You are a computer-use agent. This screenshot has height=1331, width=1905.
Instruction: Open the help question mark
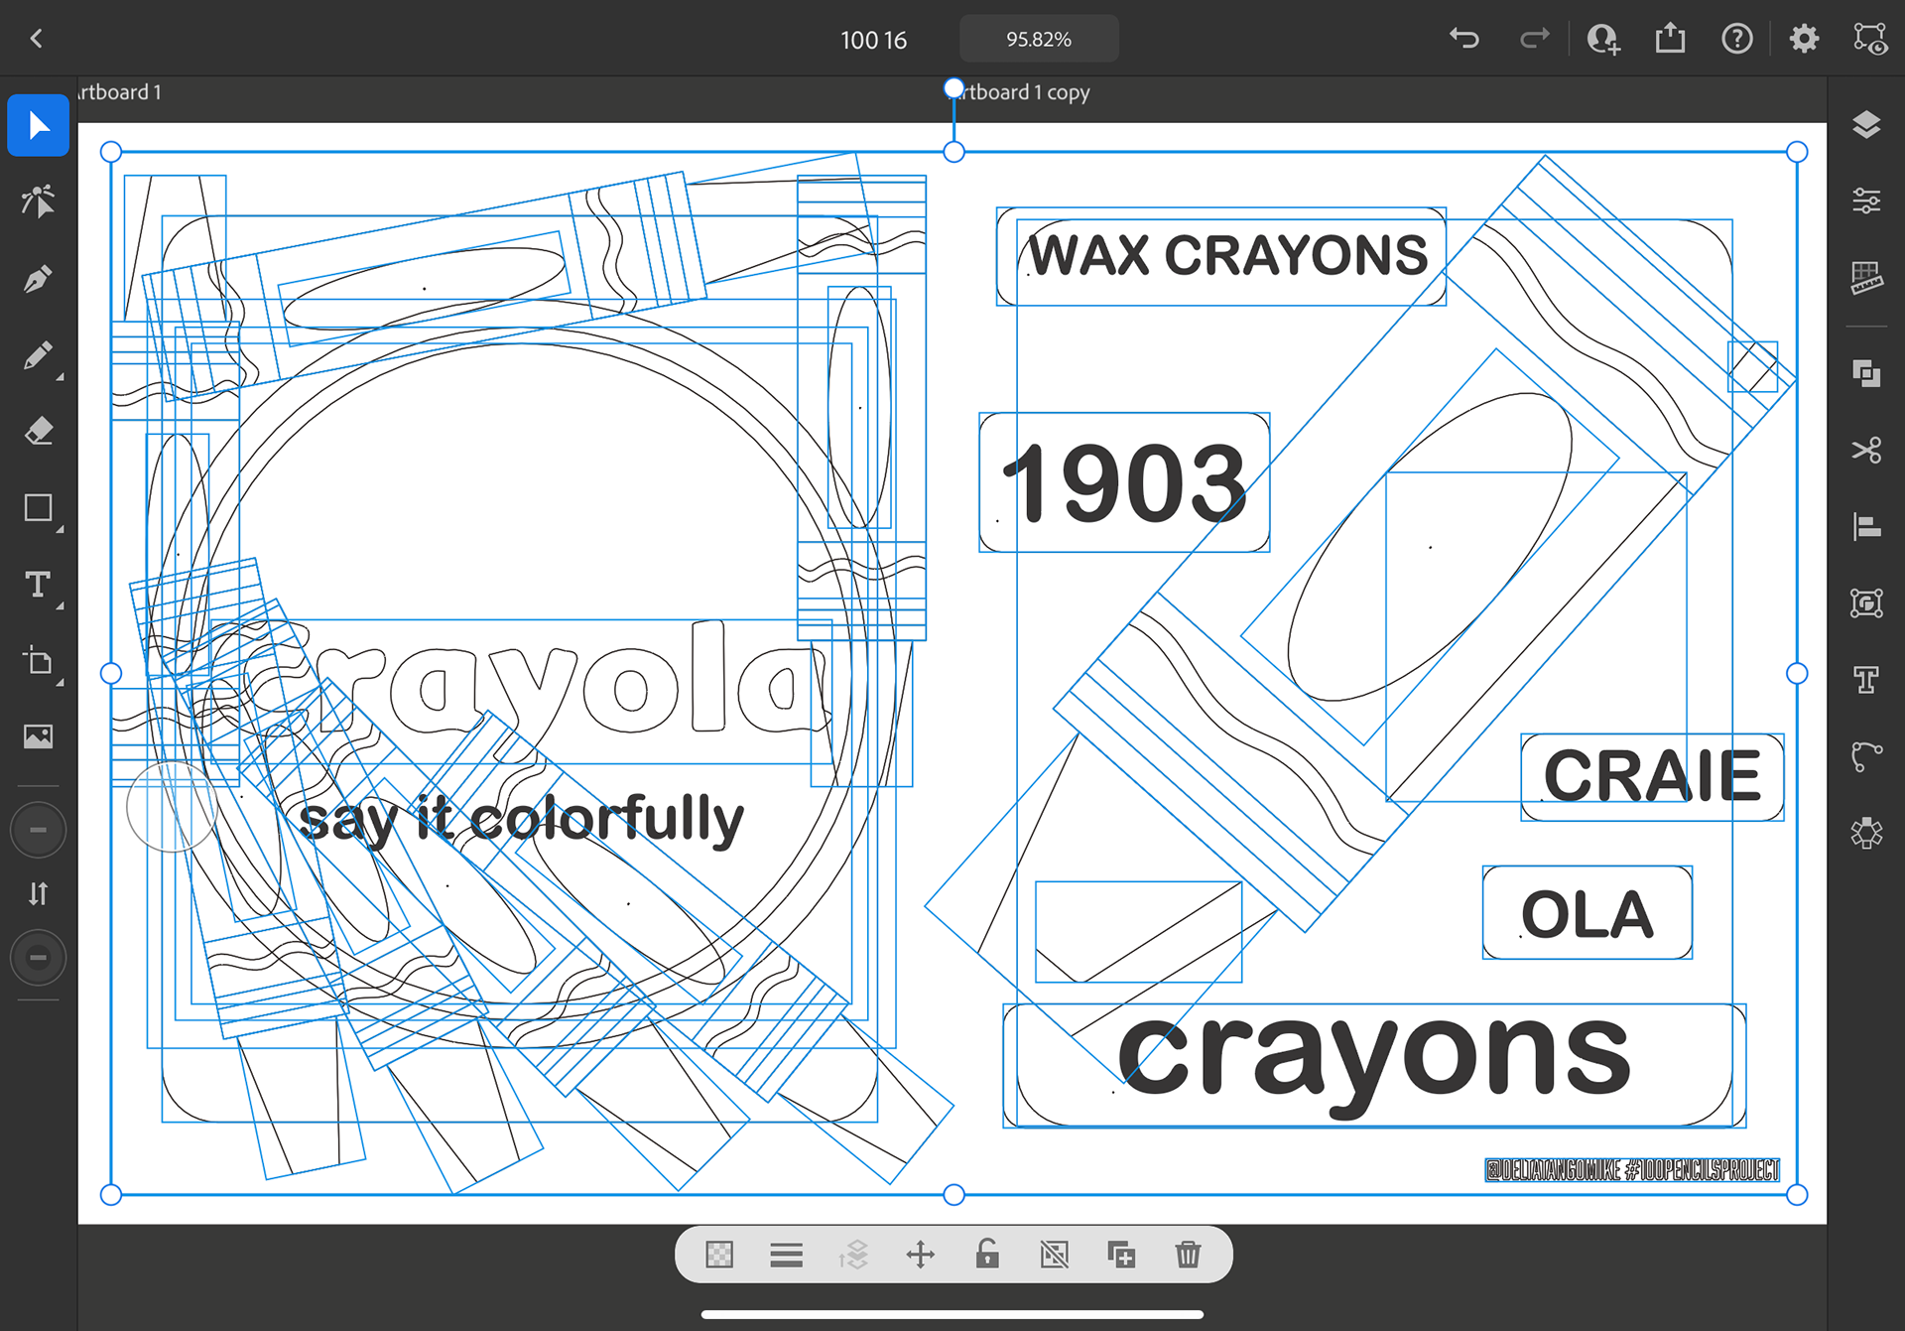[1736, 39]
